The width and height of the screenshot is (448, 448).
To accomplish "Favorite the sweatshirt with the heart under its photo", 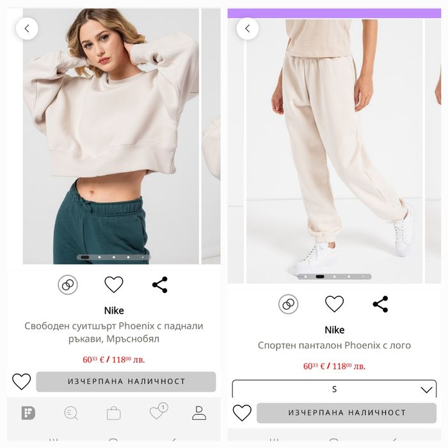I will (114, 285).
